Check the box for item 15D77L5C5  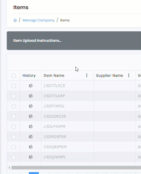pyautogui.click(x=14, y=86)
